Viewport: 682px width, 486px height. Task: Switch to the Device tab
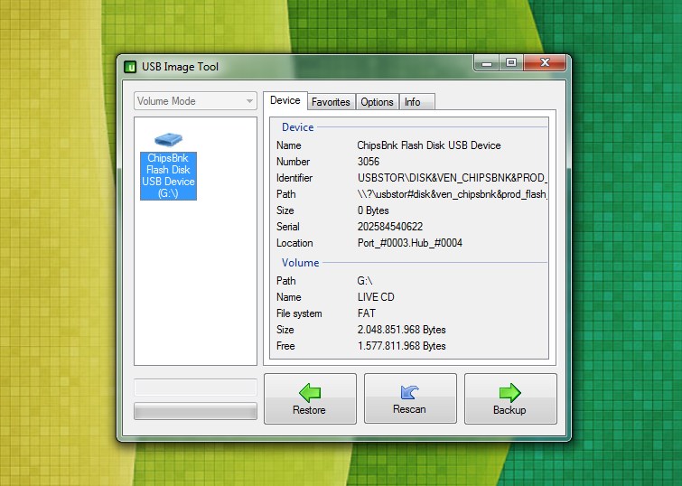point(285,100)
